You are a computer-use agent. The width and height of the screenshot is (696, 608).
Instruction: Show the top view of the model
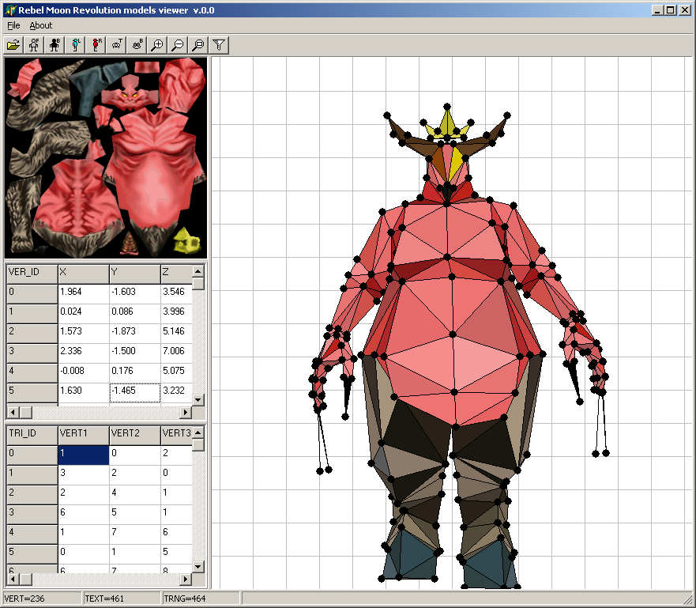pyautogui.click(x=115, y=45)
